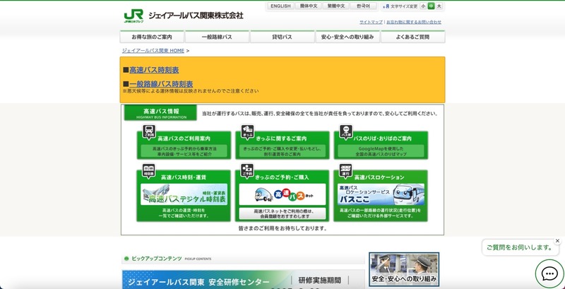
Task: Click the JR Bus Kanto logo
Action: pos(184,16)
